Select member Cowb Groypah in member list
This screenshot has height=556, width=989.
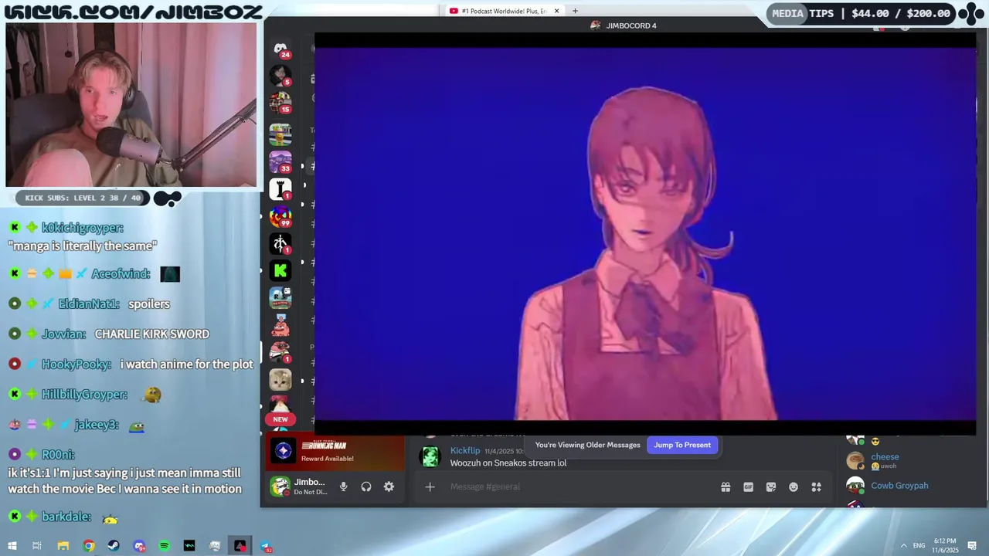[899, 486]
